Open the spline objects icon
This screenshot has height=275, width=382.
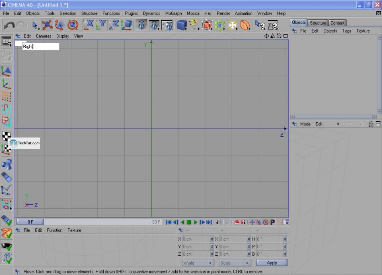(x=194, y=25)
